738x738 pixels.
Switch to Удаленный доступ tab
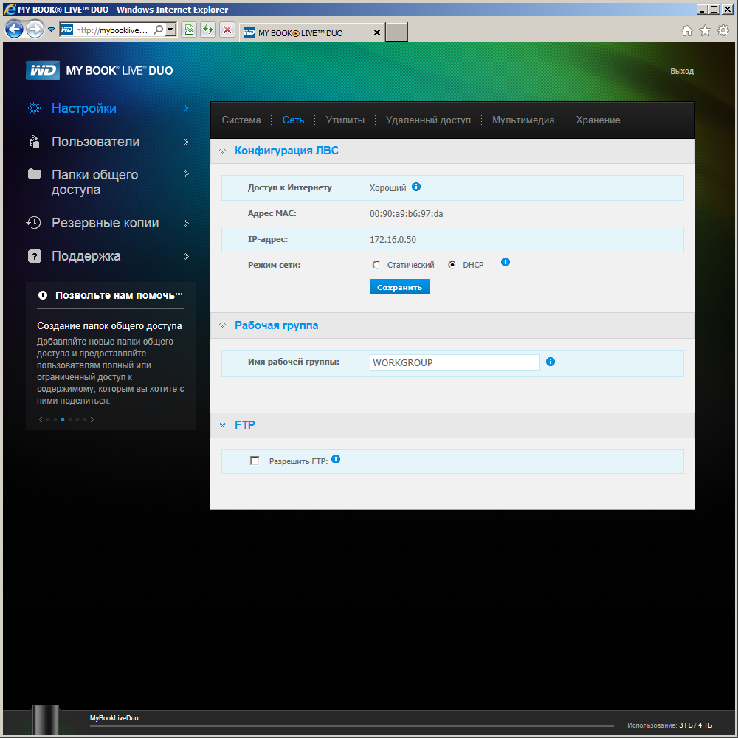coord(428,120)
